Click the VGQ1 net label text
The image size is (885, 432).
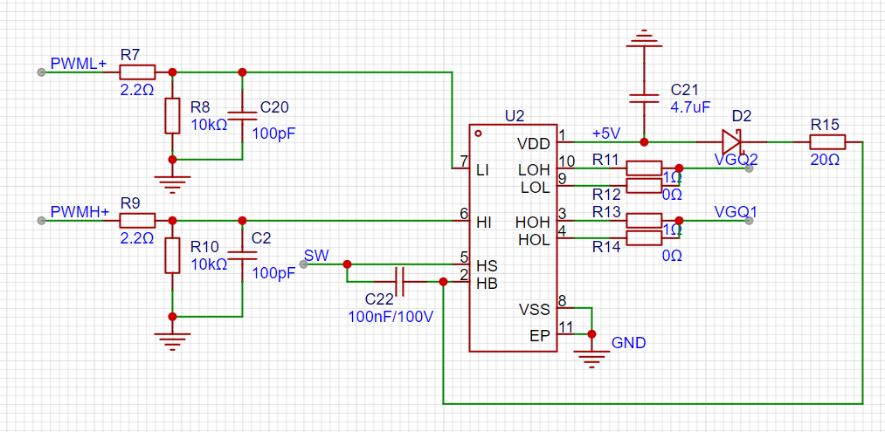pos(735,212)
